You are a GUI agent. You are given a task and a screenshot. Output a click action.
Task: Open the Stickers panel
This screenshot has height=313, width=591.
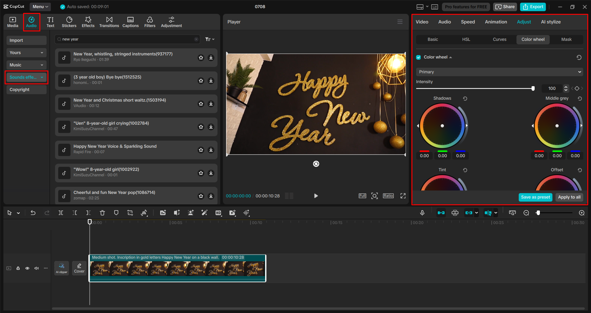pos(69,22)
